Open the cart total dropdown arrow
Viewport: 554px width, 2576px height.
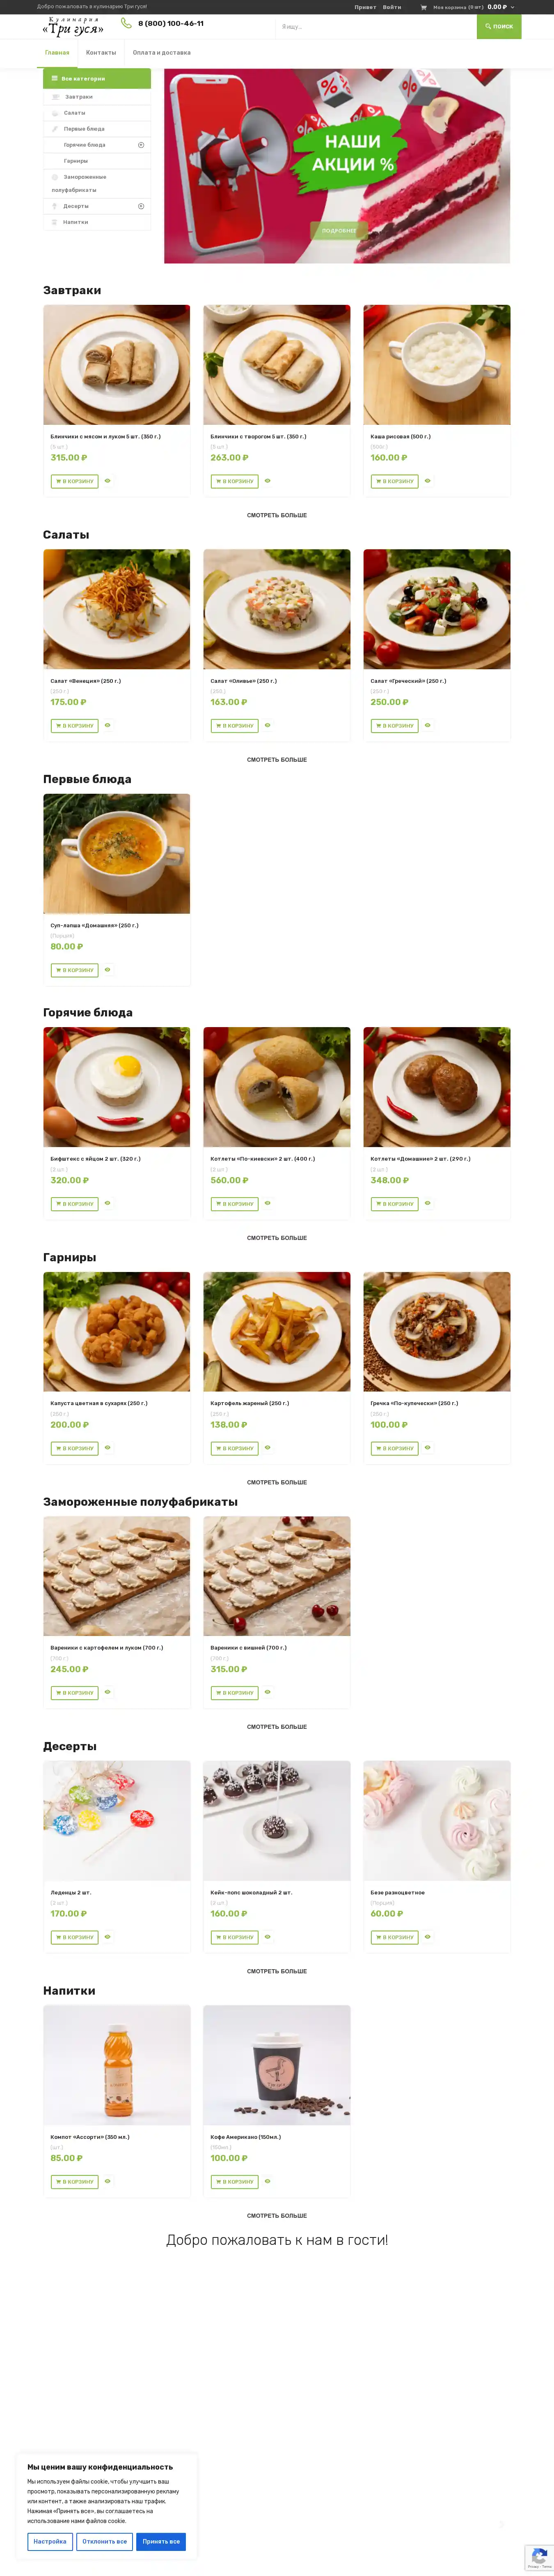tap(513, 7)
